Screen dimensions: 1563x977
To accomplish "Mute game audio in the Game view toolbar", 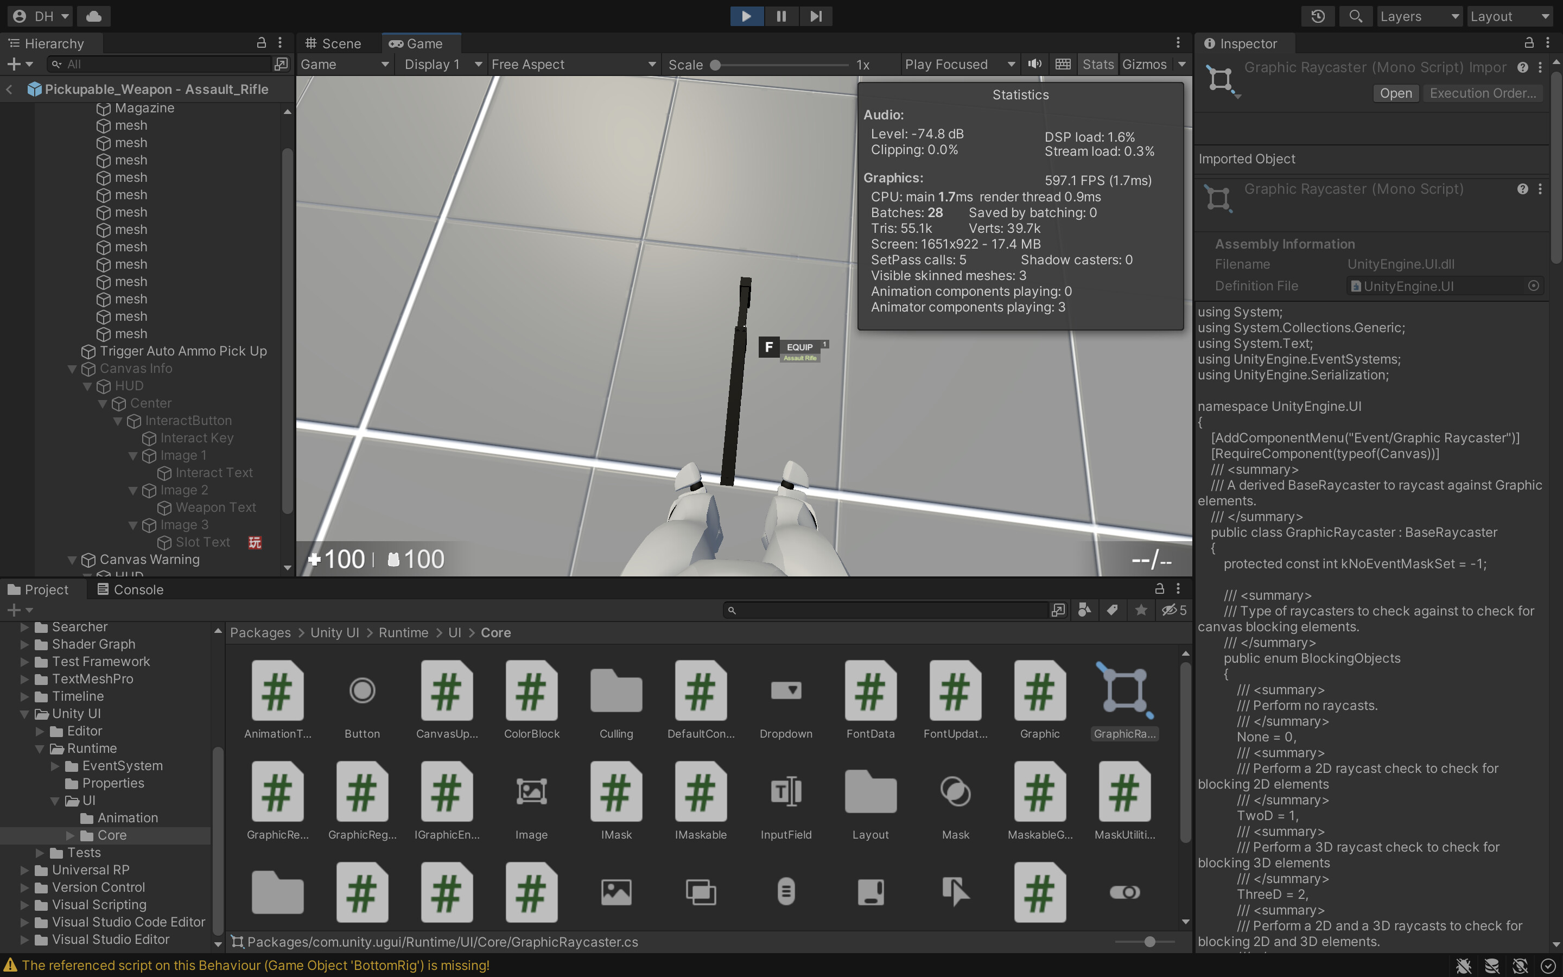I will [x=1034, y=64].
